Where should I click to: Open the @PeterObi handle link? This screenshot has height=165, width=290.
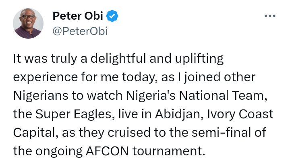tap(80, 31)
